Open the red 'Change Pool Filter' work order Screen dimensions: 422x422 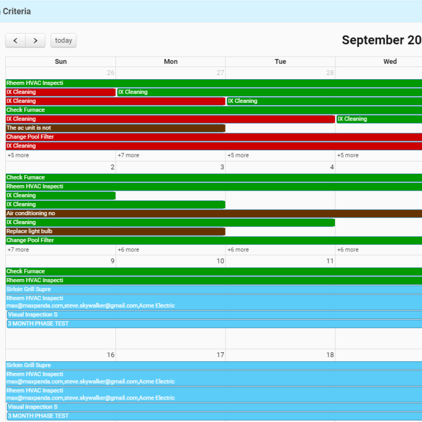(x=29, y=137)
